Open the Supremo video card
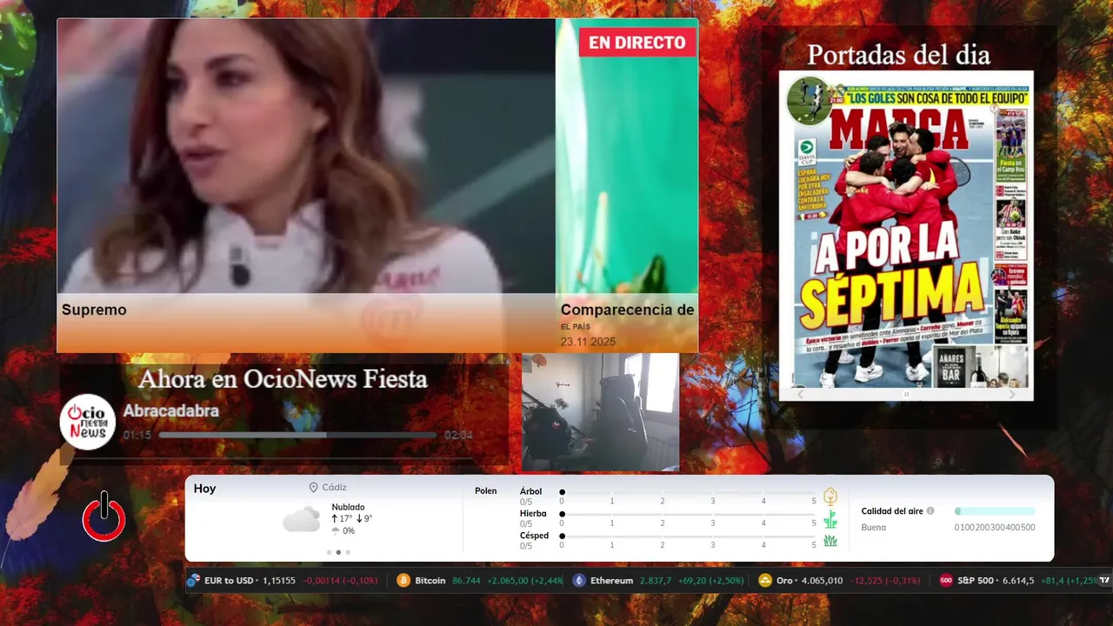This screenshot has height=626, width=1113. pos(306,185)
